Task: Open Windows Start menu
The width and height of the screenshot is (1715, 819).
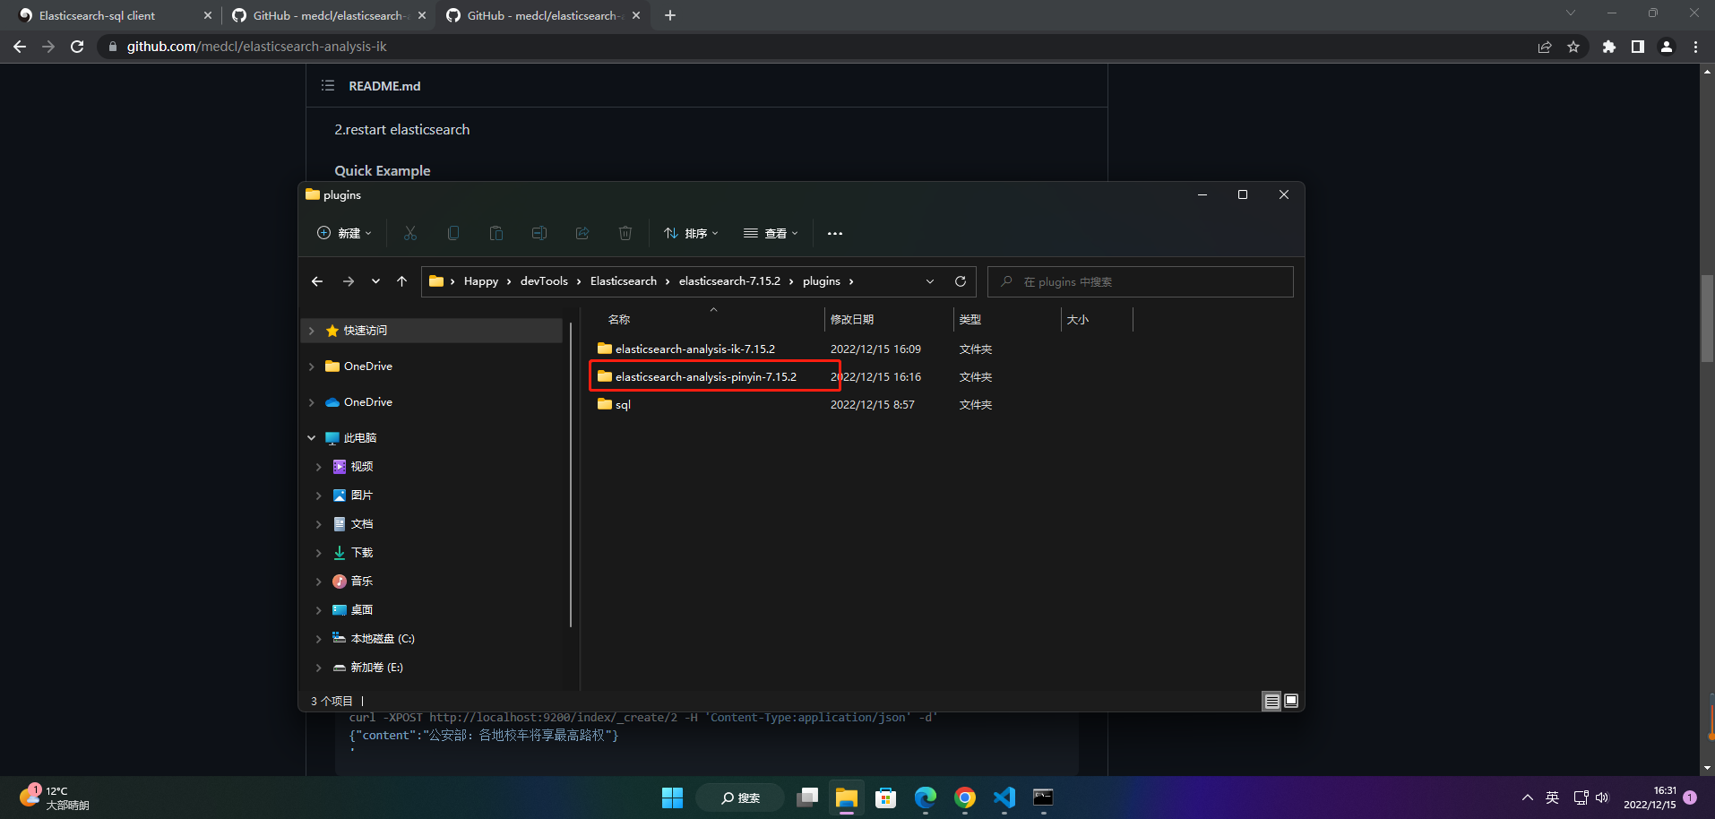Action: click(x=672, y=797)
